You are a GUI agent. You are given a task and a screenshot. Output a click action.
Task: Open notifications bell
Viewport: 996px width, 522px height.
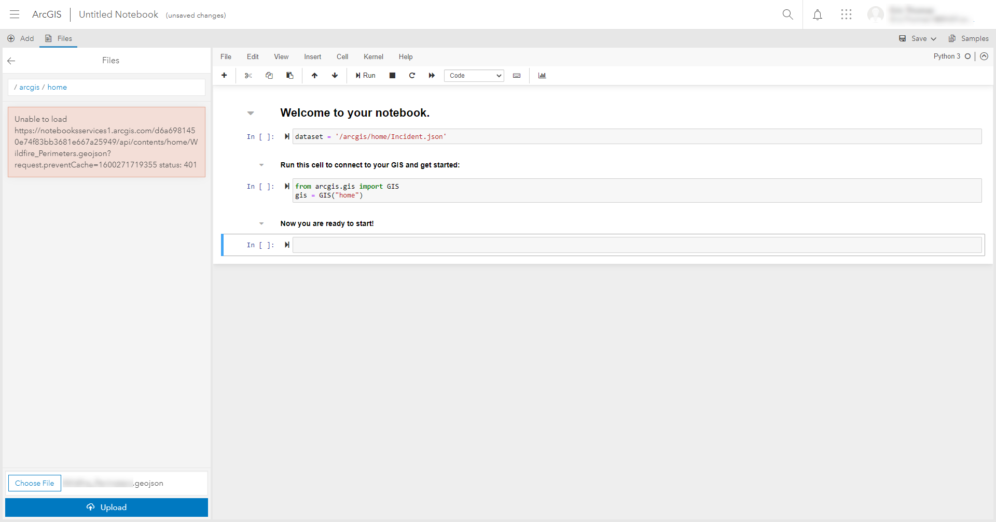pos(818,15)
